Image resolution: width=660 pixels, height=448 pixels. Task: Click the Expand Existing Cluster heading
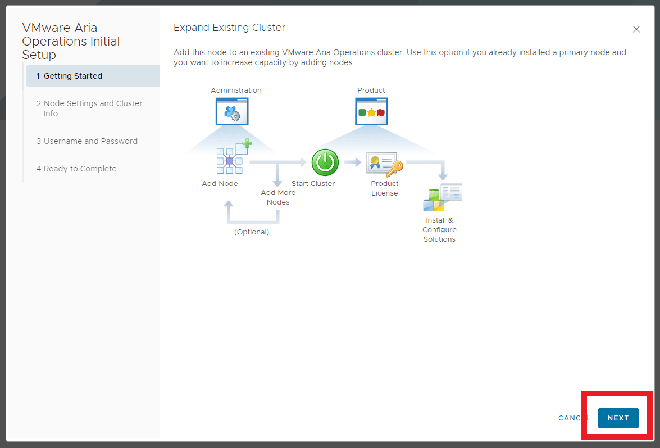pyautogui.click(x=229, y=27)
